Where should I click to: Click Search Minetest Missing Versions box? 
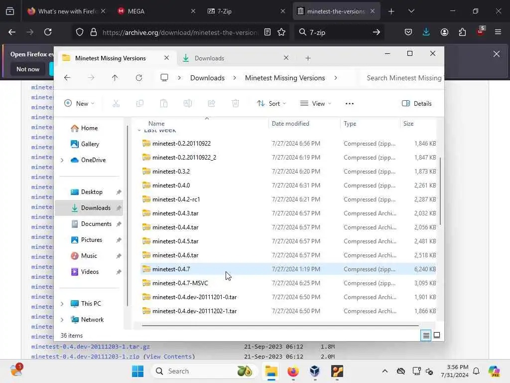tap(402, 78)
